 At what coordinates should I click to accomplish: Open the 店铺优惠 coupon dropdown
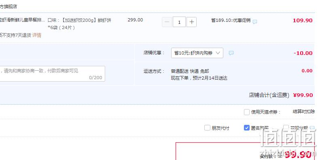click(197, 53)
